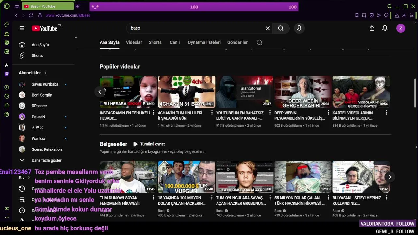Open TÜM OYUNCULARA SAVAŞ video title
The image size is (418, 235).
pos(241,201)
